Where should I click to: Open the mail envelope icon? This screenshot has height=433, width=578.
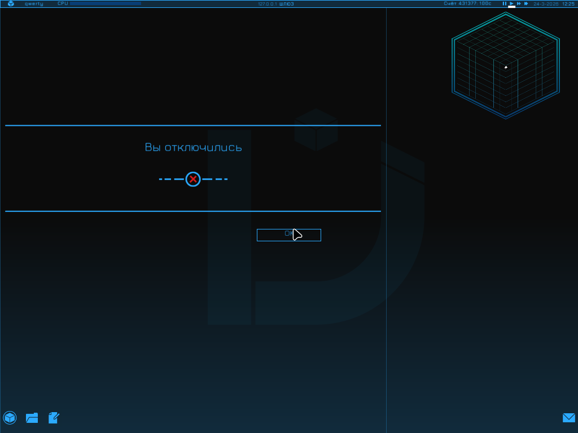pos(568,418)
